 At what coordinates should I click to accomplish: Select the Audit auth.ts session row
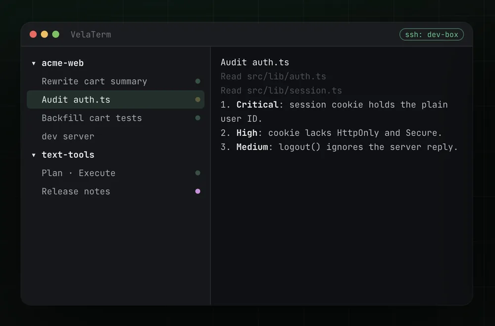pos(115,100)
